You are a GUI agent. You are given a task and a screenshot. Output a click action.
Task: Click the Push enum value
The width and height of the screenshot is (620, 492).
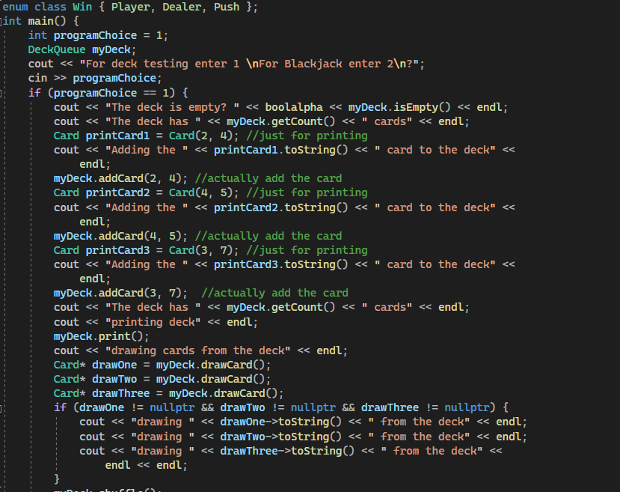(x=227, y=7)
